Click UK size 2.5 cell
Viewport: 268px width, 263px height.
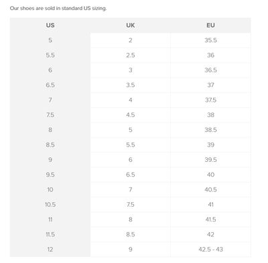pos(131,55)
